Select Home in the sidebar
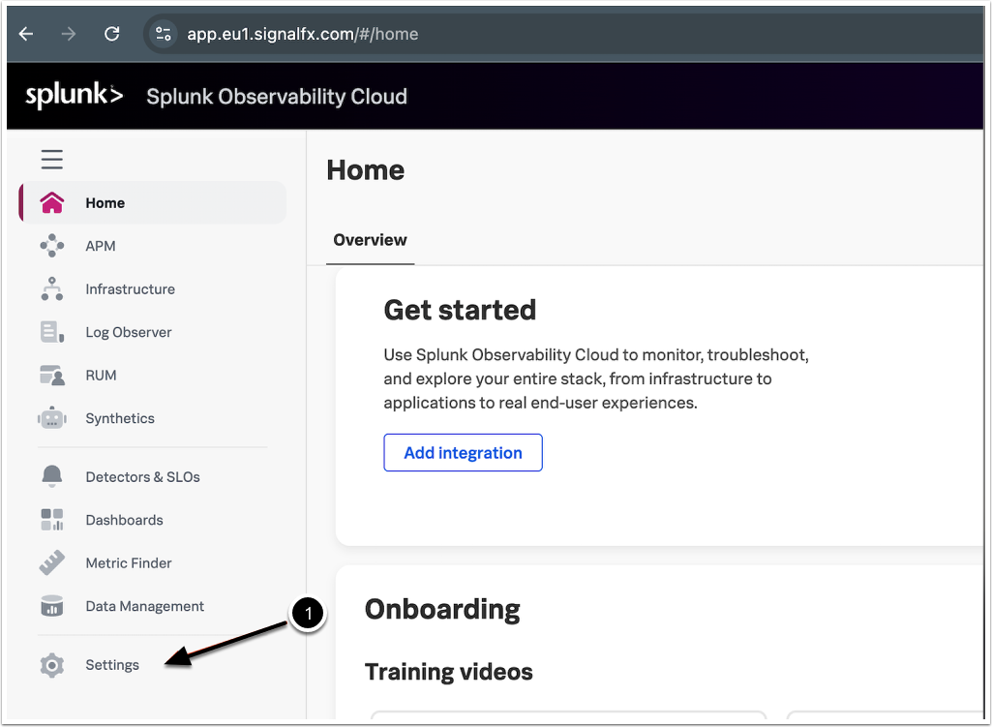Image resolution: width=992 pixels, height=727 pixels. [153, 203]
